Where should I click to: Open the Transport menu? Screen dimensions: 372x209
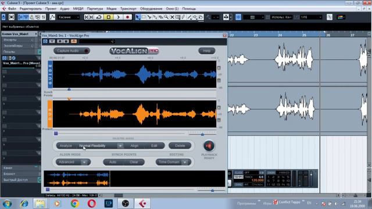[x=128, y=9]
